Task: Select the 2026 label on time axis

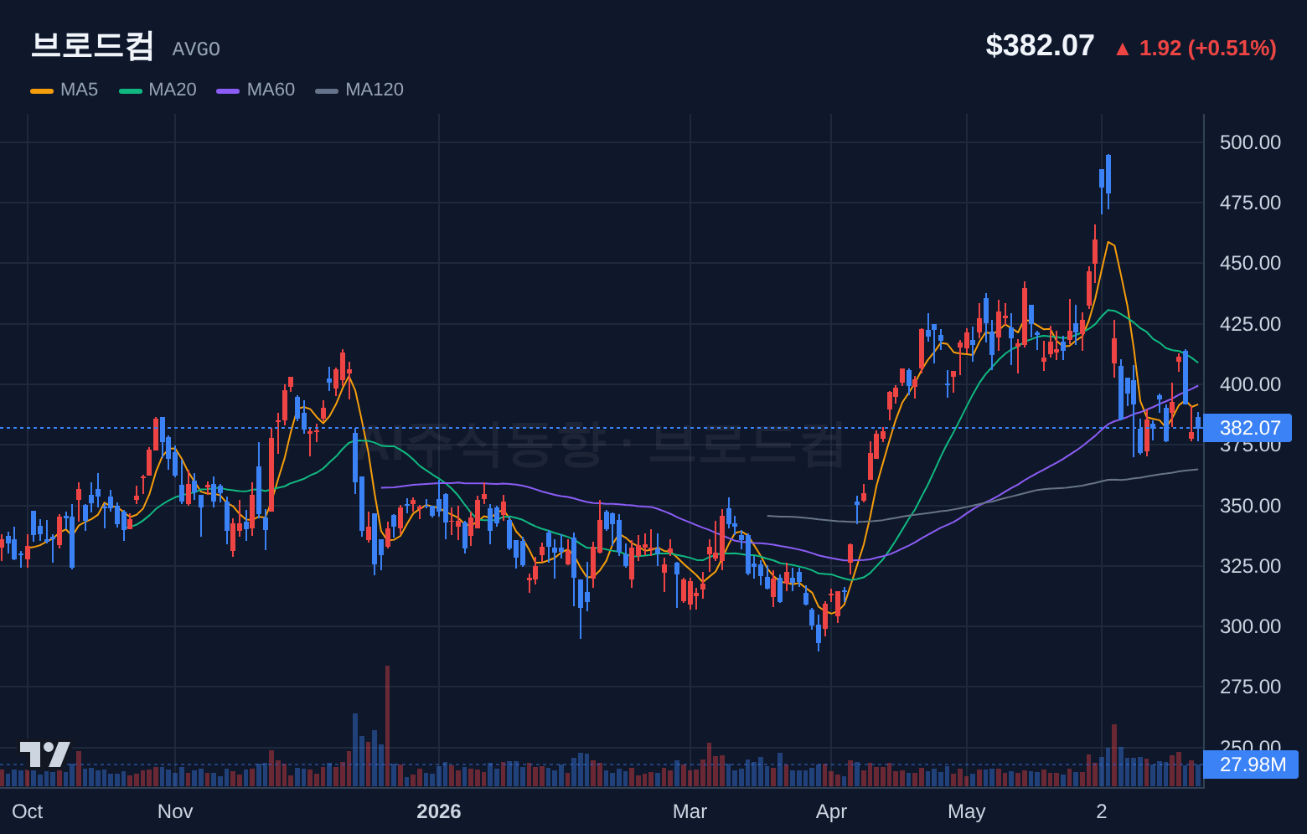Action: pos(439,811)
